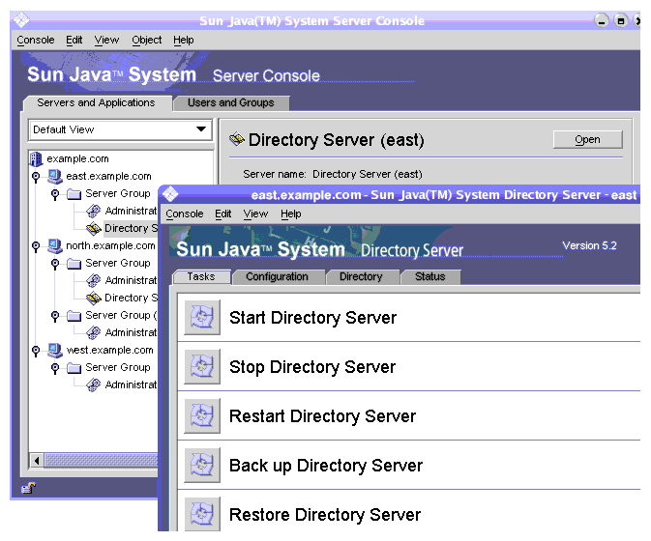Select the Tasks tab
The image size is (651, 541).
pyautogui.click(x=201, y=277)
